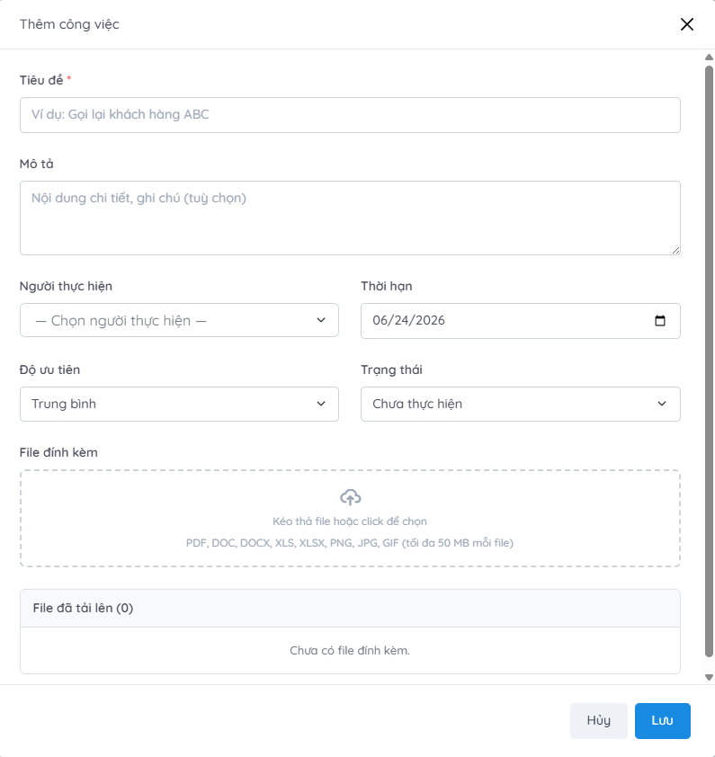Click the Chưa có file đính kèm text
This screenshot has width=715, height=757.
click(x=350, y=651)
